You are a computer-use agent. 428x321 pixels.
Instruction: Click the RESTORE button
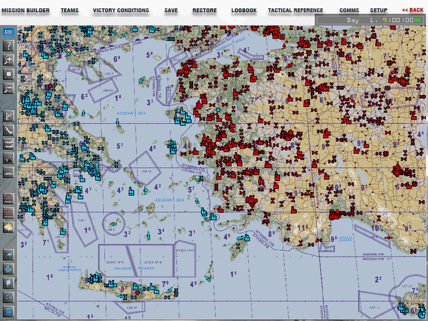pyautogui.click(x=204, y=10)
